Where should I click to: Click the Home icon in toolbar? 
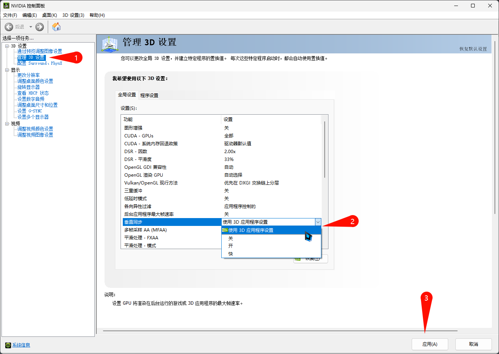[56, 27]
